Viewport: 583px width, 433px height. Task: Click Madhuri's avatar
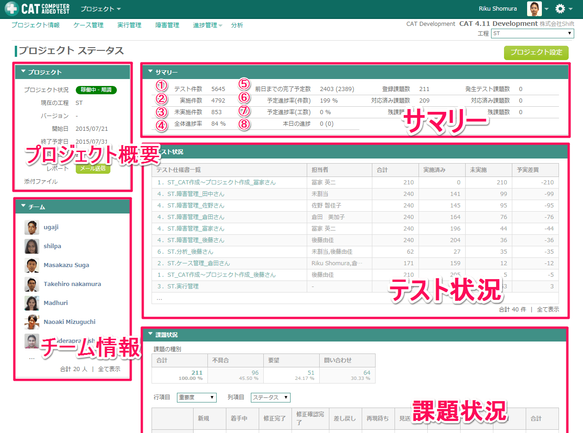pyautogui.click(x=31, y=303)
